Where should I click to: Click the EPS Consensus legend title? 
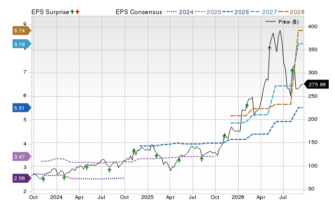139,12
